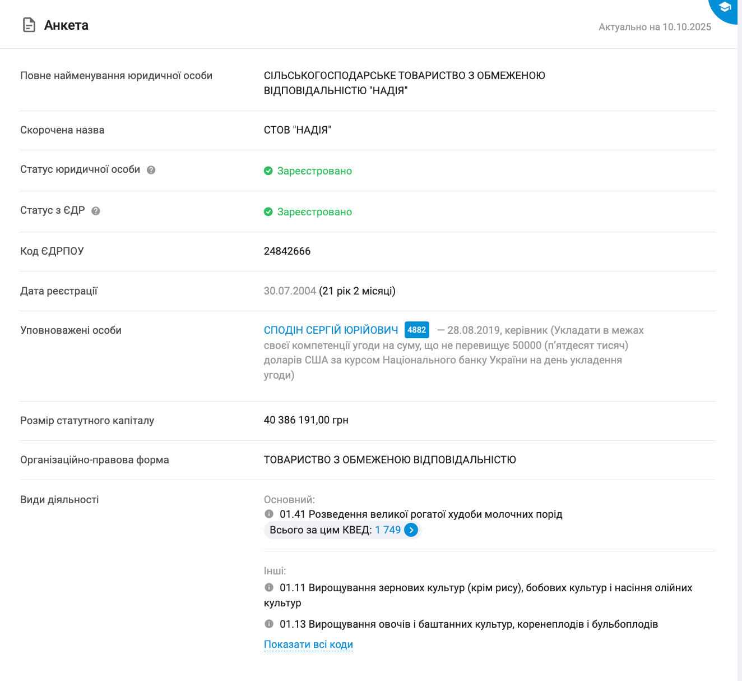
Task: Open the 1 749 KVED count link
Action: click(388, 530)
